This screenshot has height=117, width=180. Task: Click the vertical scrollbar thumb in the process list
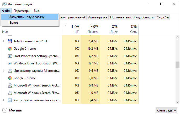point(178,64)
